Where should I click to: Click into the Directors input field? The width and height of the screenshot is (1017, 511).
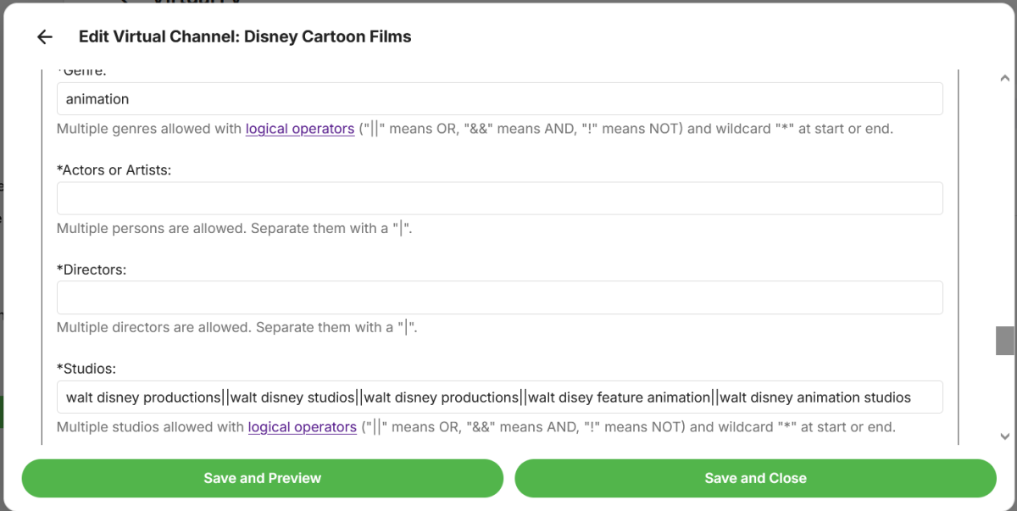click(499, 297)
